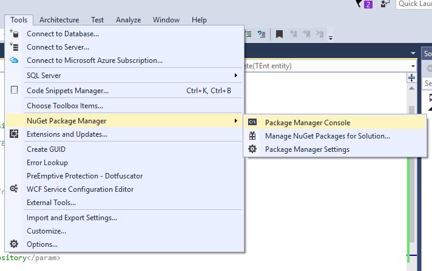Toggle bookmark on current line
The height and width of the screenshot is (271, 432).
coord(280,34)
